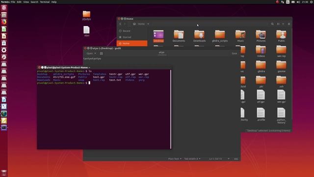This screenshot has width=314, height=177.
Task: Open the Files hamburger menu
Action: click(289, 24)
